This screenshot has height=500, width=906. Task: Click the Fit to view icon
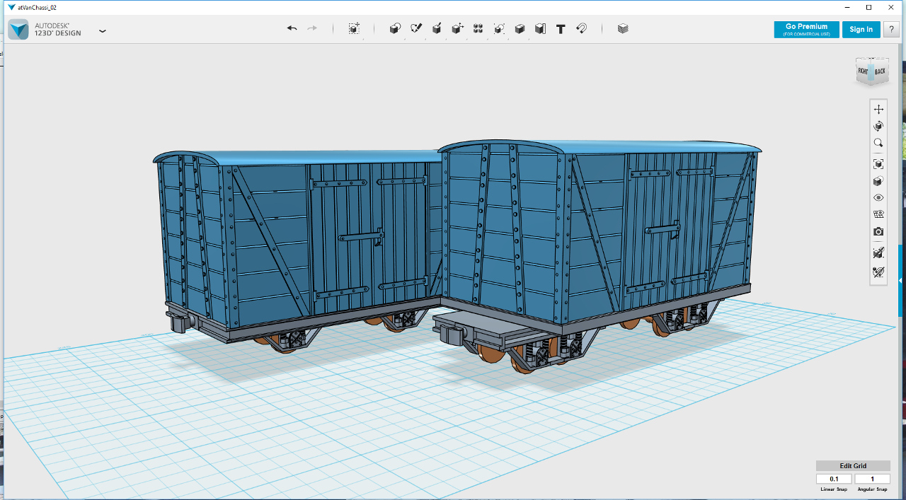[878, 164]
